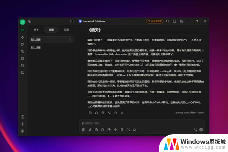The image size is (228, 152).
Task: Click the narrow-mode icon next to search
Action: click(175, 21)
